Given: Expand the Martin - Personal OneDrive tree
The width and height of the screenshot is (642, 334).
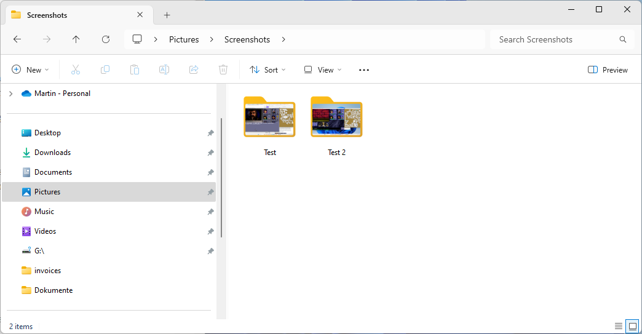Looking at the screenshot, I should [10, 93].
